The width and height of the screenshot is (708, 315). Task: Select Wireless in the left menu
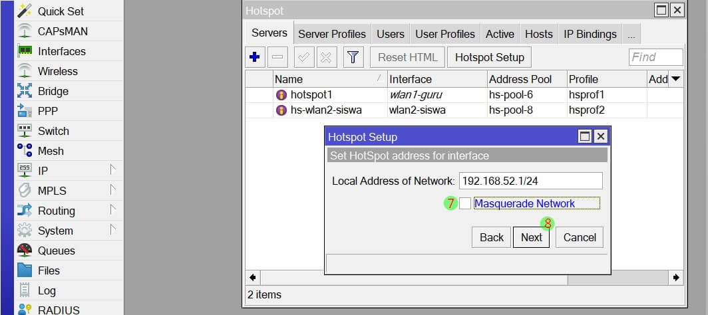tap(57, 71)
